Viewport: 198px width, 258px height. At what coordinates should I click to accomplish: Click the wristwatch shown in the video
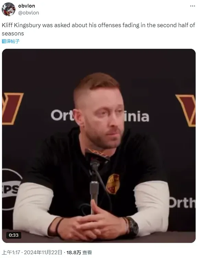click(133, 227)
